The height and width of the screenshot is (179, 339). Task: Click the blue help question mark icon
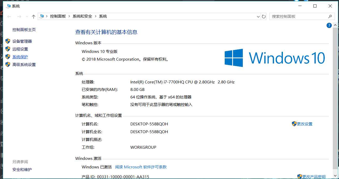click(329, 25)
